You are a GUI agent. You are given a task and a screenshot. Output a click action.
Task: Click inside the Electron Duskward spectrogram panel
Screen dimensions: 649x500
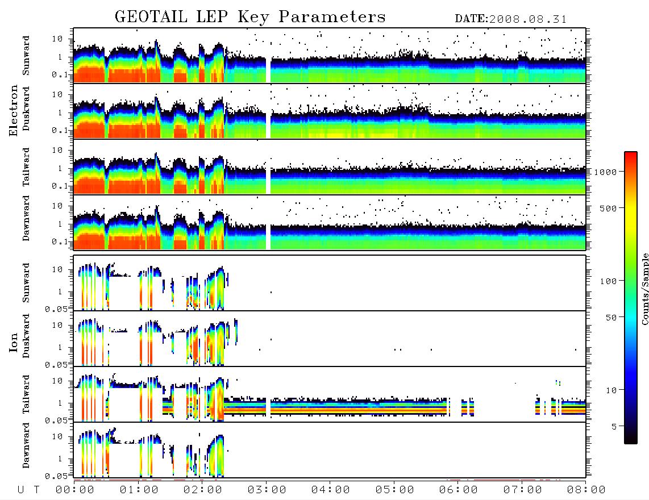click(x=330, y=111)
